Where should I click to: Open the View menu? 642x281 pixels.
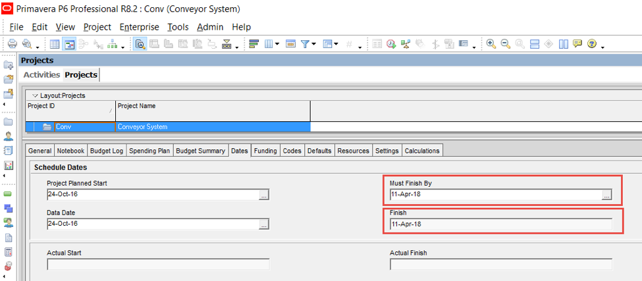[65, 27]
